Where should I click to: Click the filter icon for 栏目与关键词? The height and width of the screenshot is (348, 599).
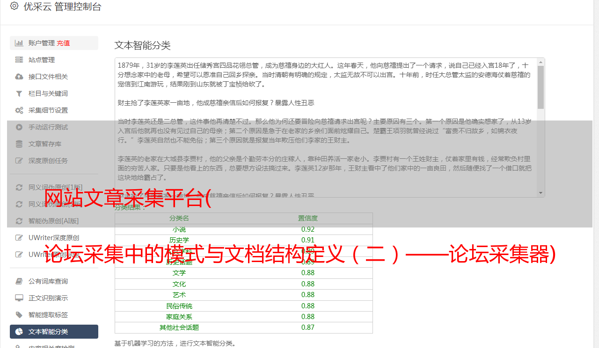(19, 93)
